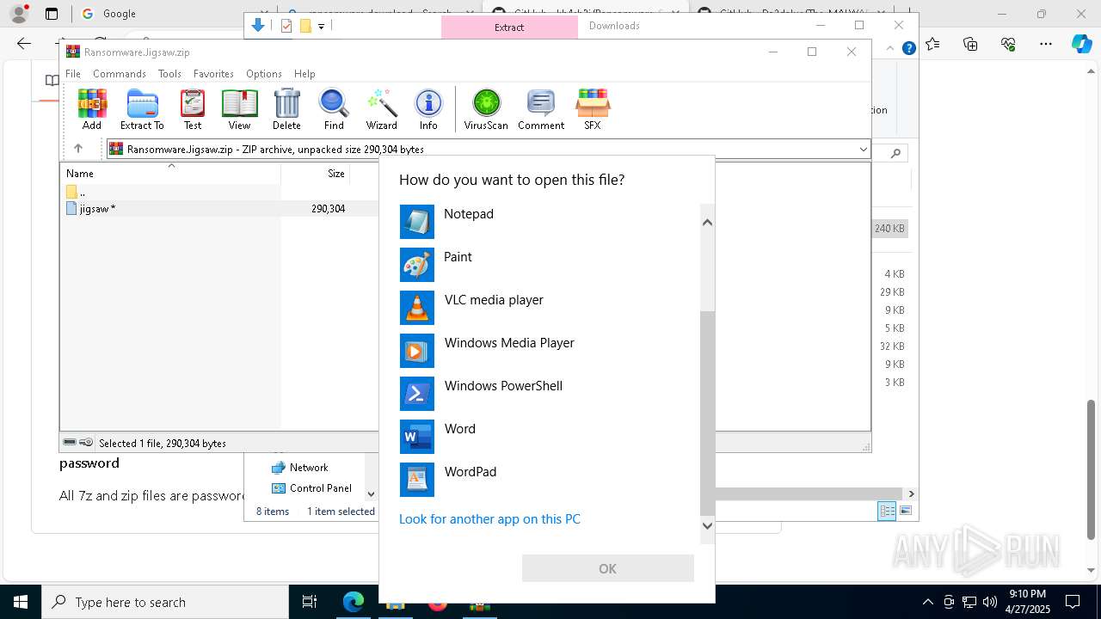Viewport: 1101px width, 619px height.
Task: Confirm with the OK button
Action: click(607, 568)
